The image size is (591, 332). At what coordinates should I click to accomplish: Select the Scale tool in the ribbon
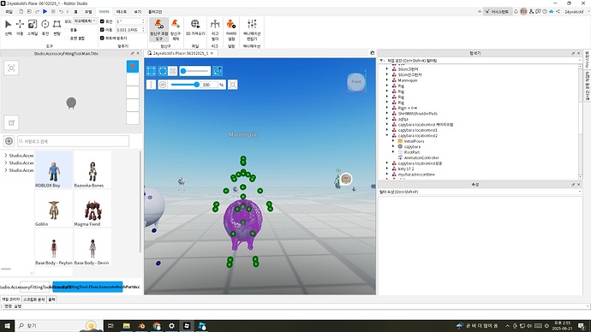[x=33, y=27]
